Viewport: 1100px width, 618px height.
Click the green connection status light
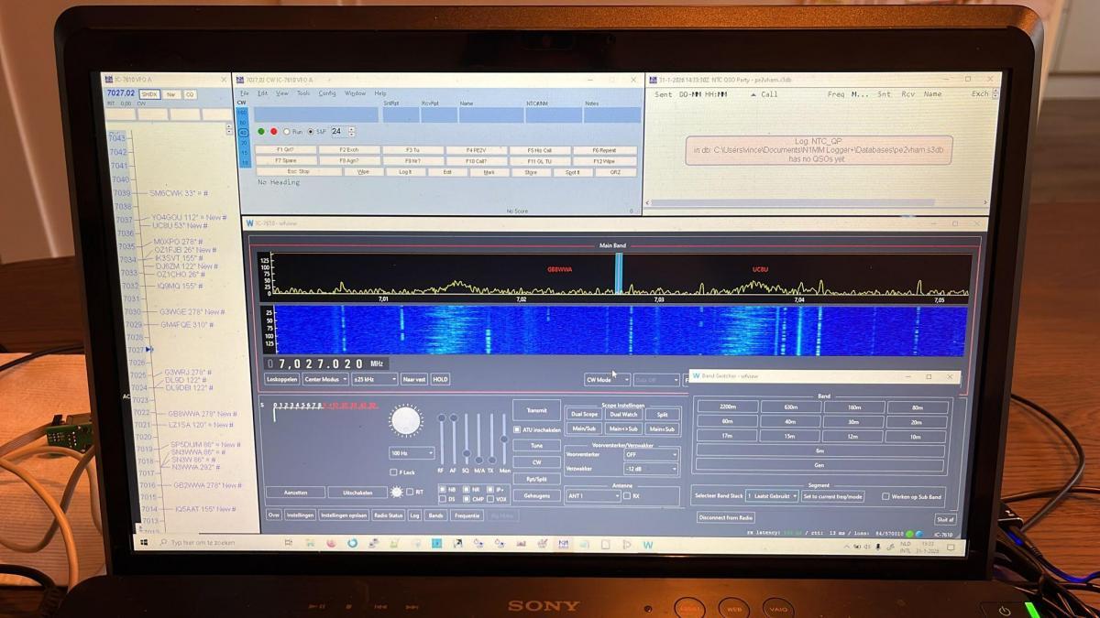coord(909,533)
